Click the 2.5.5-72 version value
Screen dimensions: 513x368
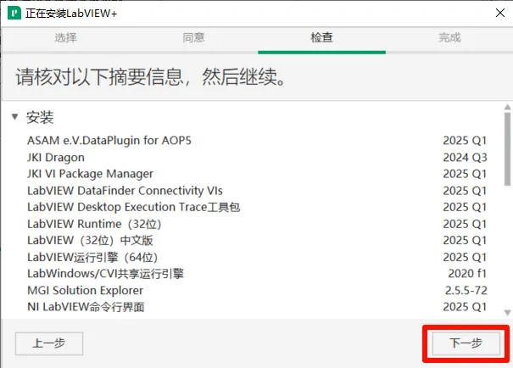(466, 291)
